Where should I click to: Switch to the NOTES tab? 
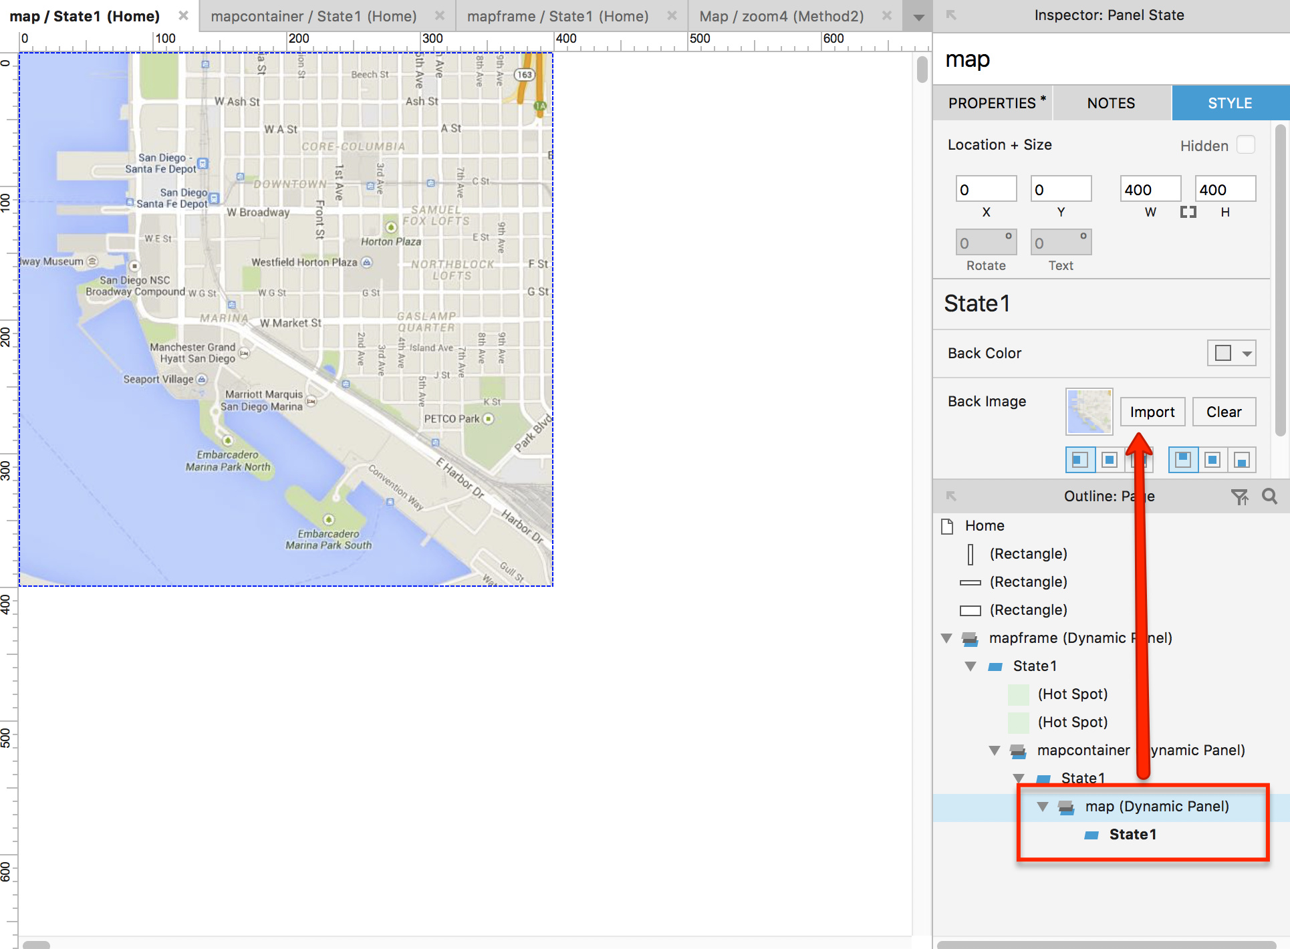click(x=1110, y=102)
